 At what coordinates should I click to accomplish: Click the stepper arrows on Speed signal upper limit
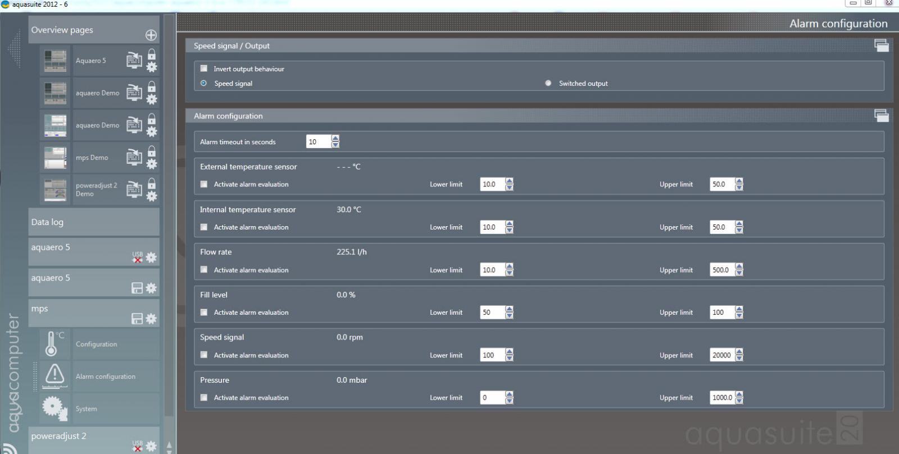[739, 355]
